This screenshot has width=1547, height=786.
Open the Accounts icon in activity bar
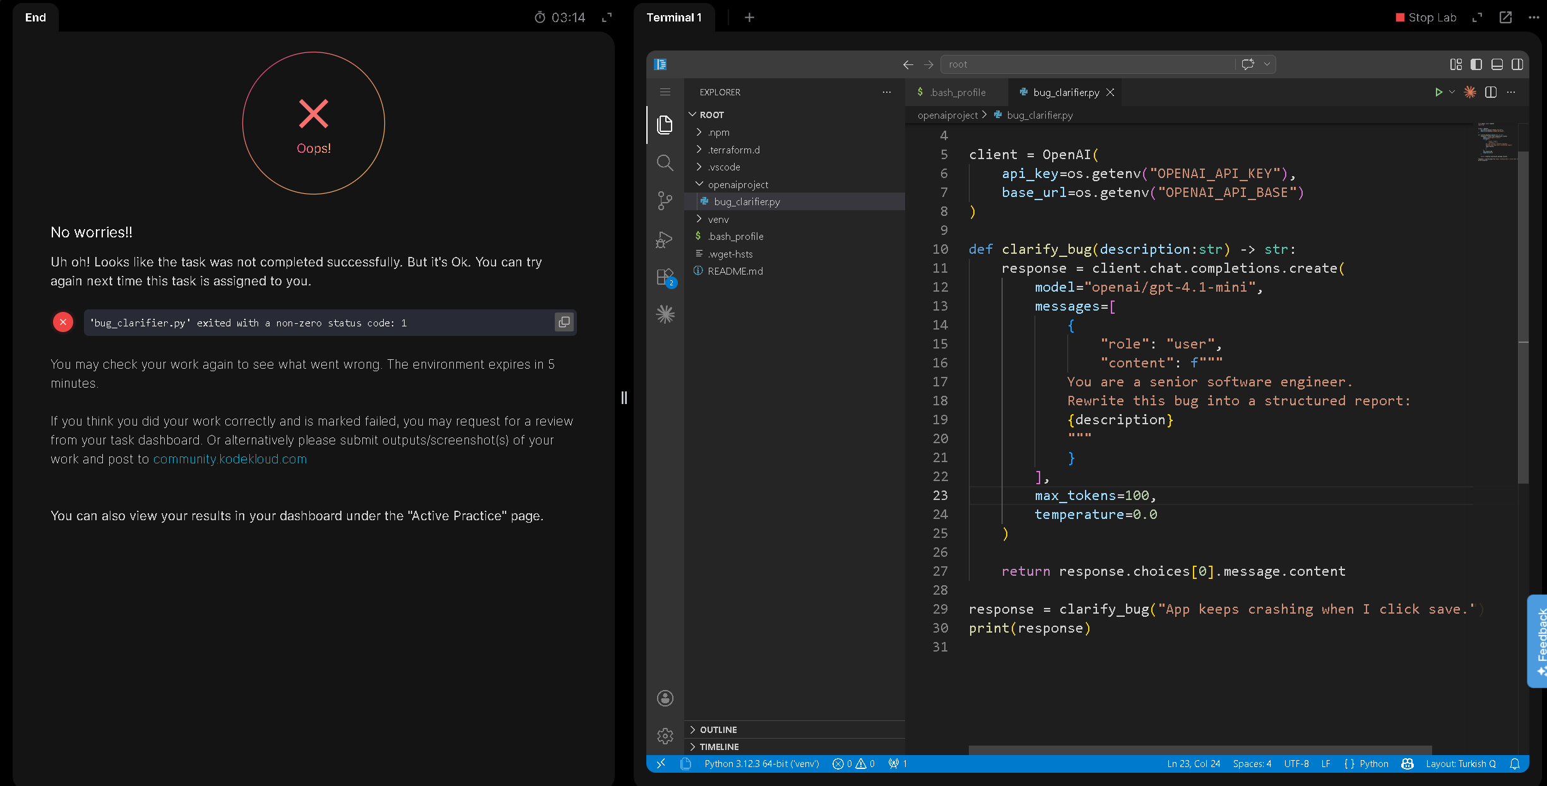[665, 698]
